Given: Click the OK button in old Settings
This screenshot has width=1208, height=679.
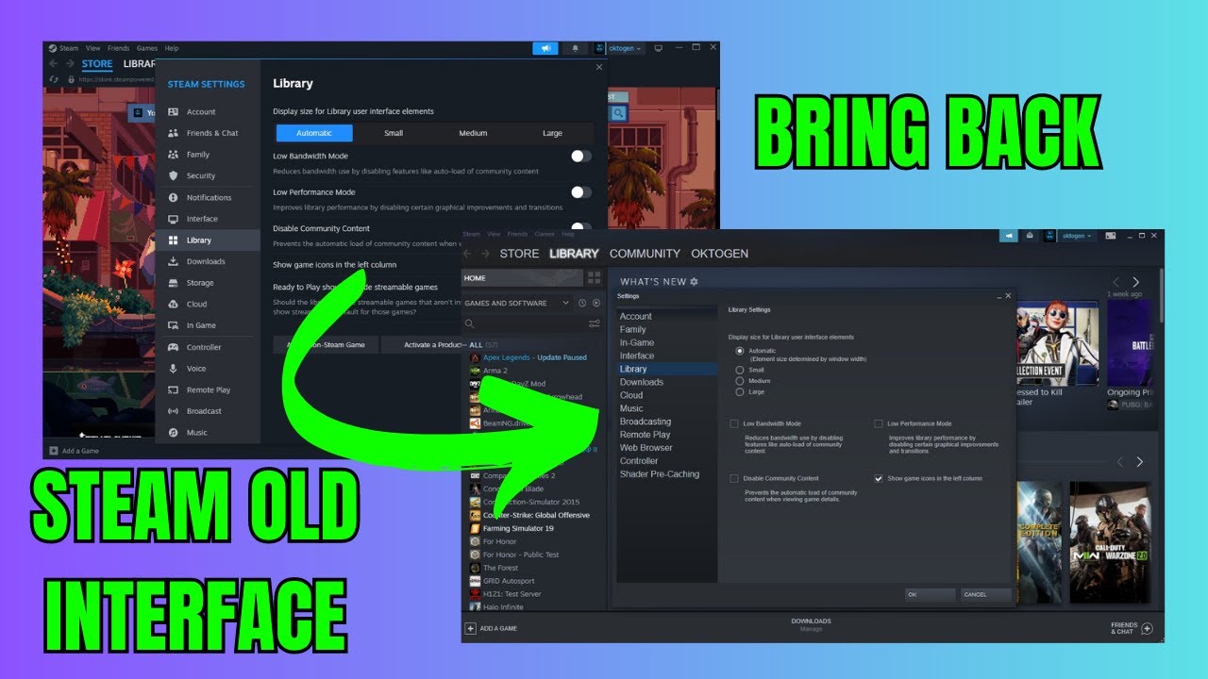Looking at the screenshot, I should [930, 595].
